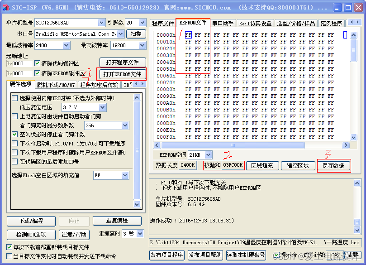Save EEPROM data with 保存数据 button
This screenshot has width=366, height=265.
click(x=334, y=165)
